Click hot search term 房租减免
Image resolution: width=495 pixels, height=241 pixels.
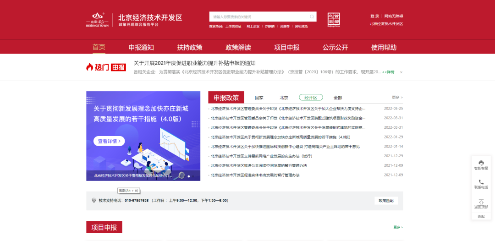(301, 26)
